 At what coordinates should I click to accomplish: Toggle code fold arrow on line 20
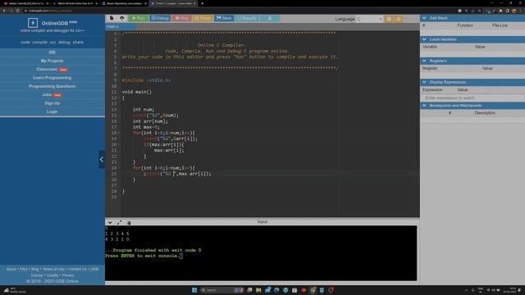(x=119, y=144)
